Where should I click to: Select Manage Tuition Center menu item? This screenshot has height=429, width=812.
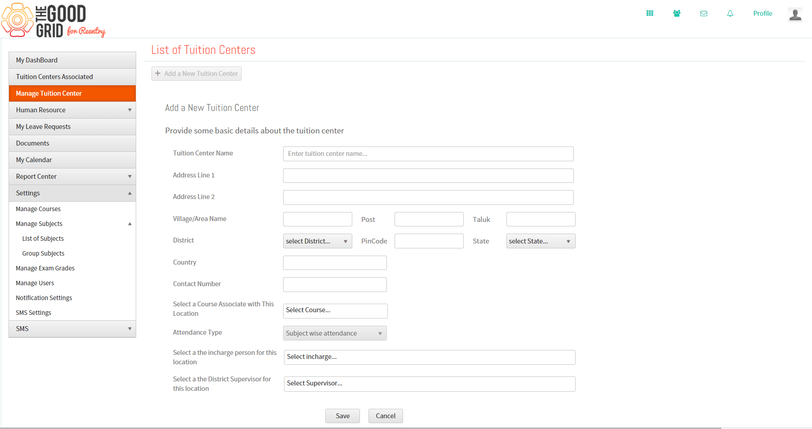tap(72, 93)
